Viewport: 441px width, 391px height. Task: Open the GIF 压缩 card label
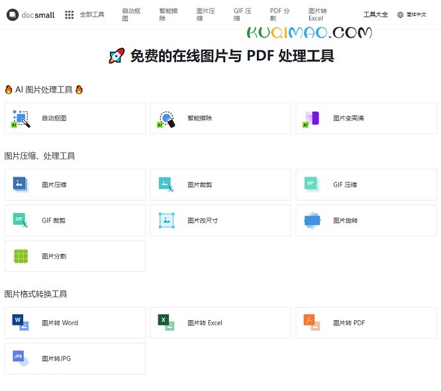[x=345, y=185]
